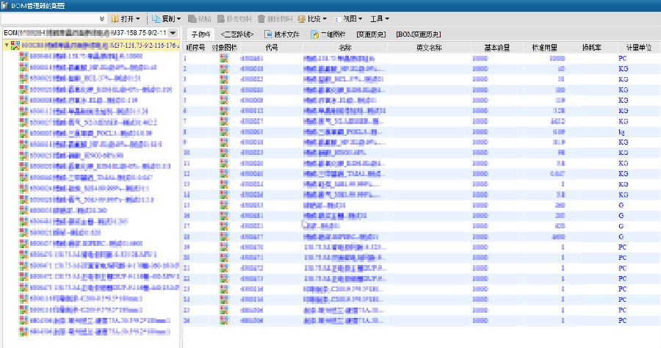Switch to the 子物料 tab
The image size is (661, 348).
click(201, 35)
